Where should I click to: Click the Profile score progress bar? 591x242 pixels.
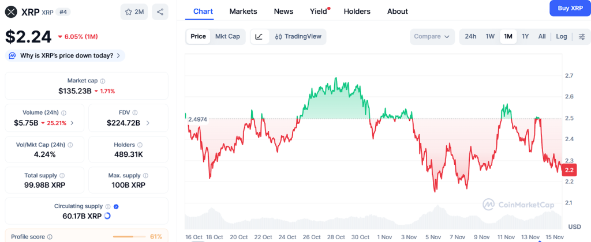tap(129, 236)
